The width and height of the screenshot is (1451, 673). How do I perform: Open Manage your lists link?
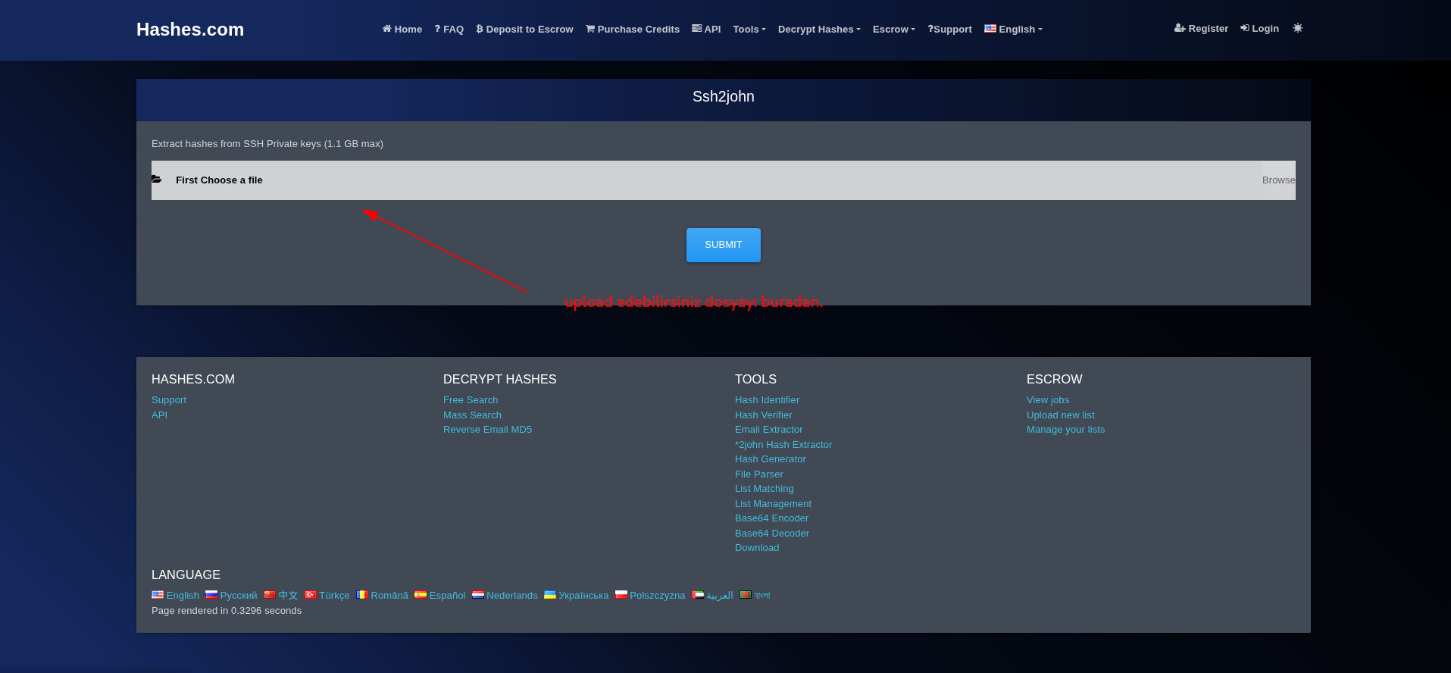coord(1065,430)
